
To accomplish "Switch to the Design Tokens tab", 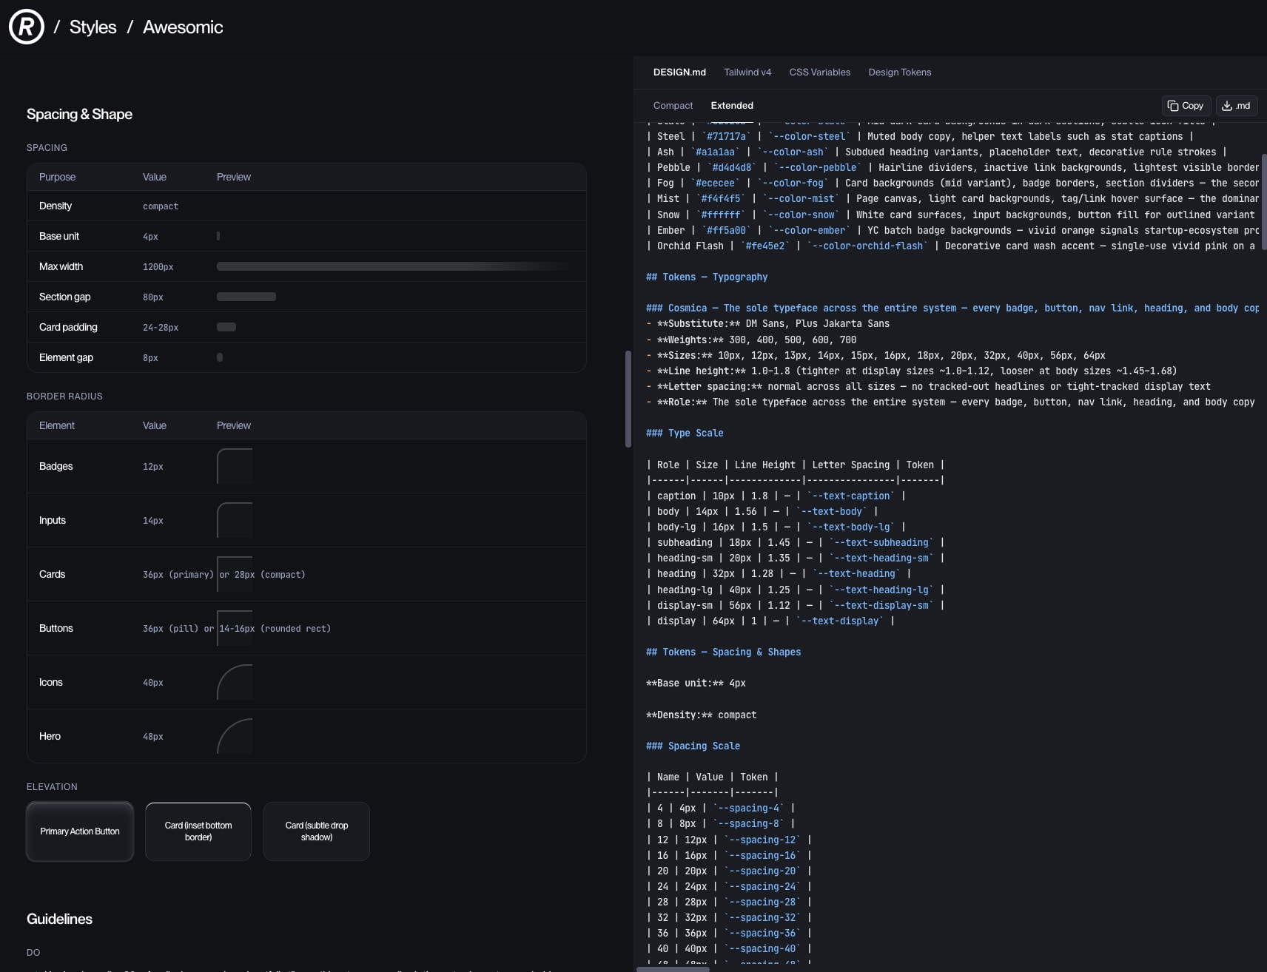I will (900, 72).
